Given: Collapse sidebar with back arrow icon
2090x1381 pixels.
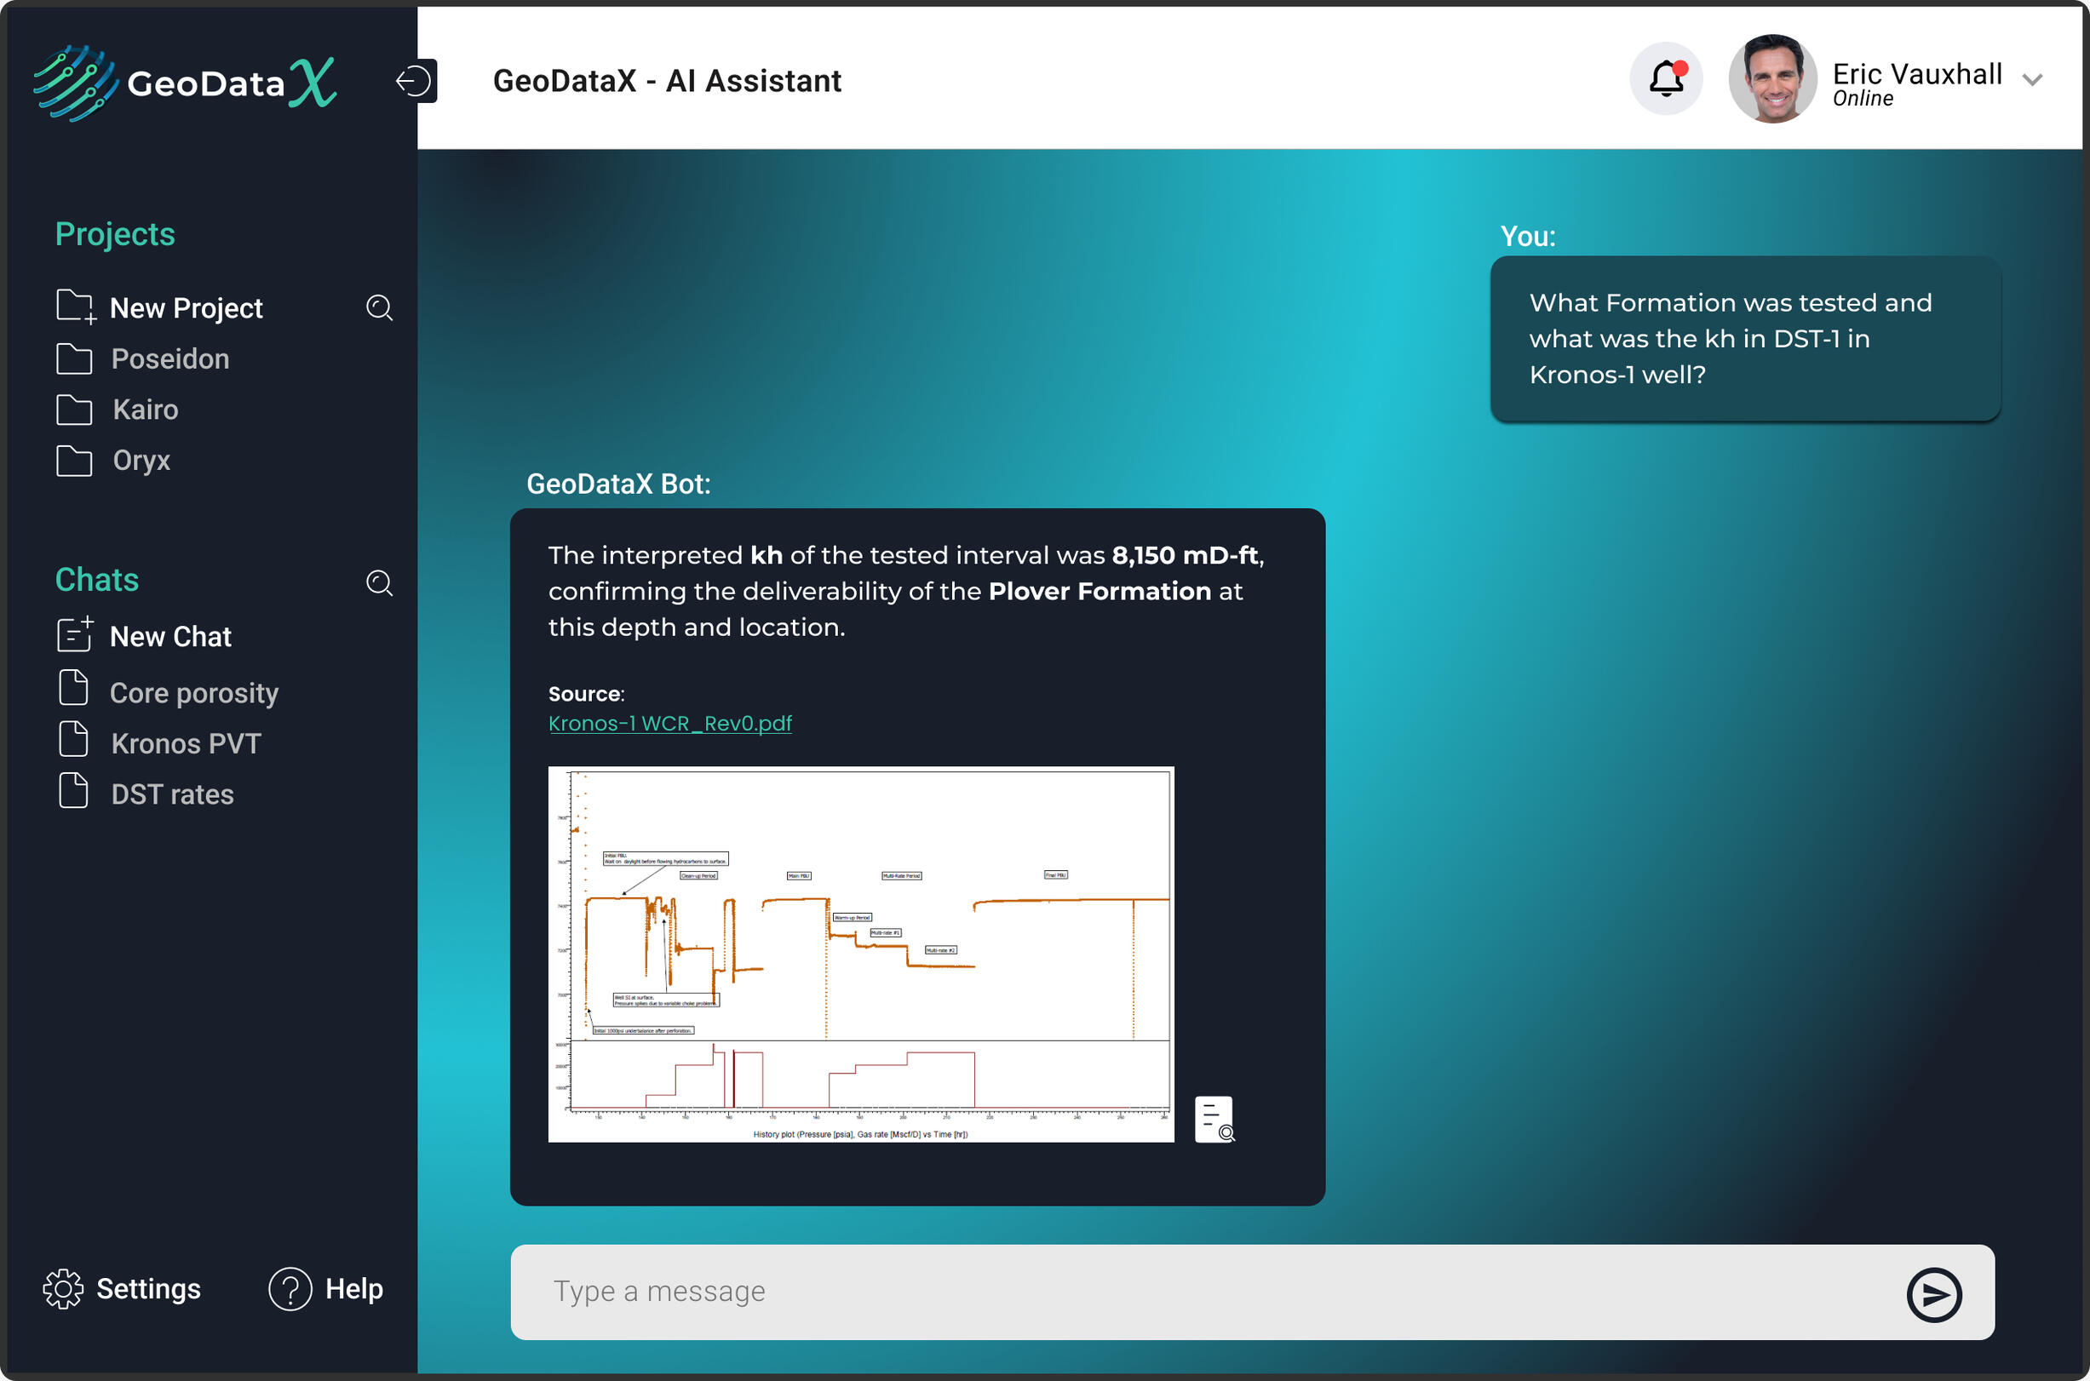Looking at the screenshot, I should 414,81.
